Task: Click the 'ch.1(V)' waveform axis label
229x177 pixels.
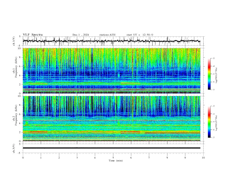Action: [x=14, y=41]
